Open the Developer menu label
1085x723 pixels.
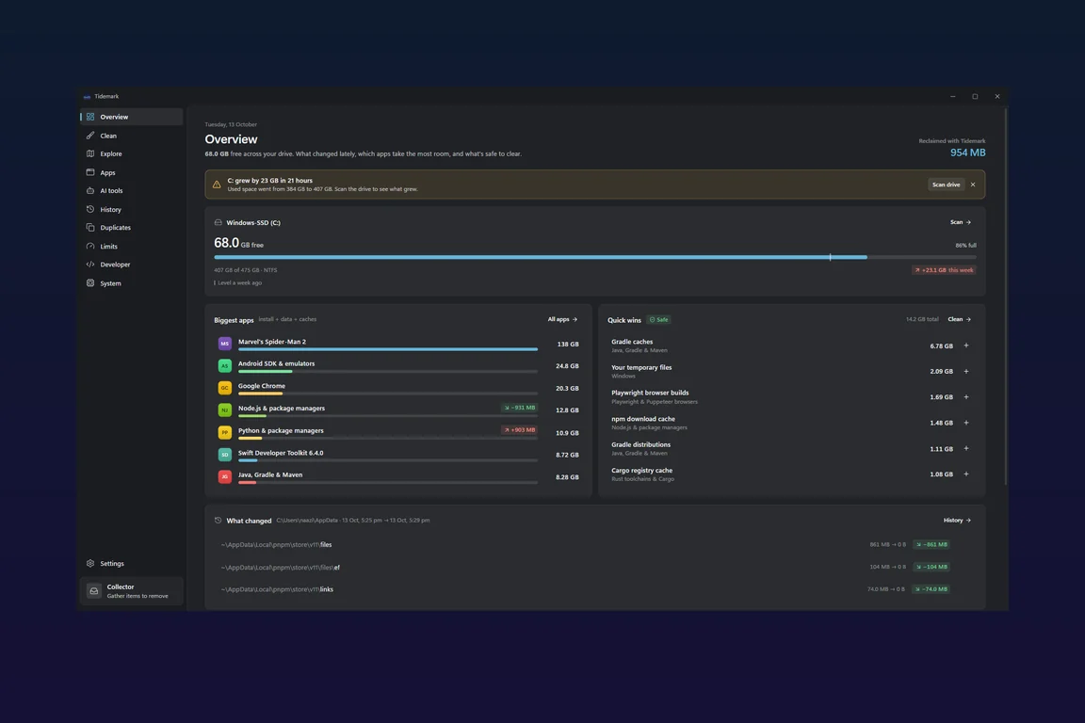[x=115, y=265]
